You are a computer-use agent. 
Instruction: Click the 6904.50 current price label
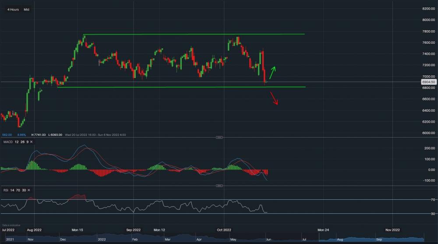click(428, 82)
